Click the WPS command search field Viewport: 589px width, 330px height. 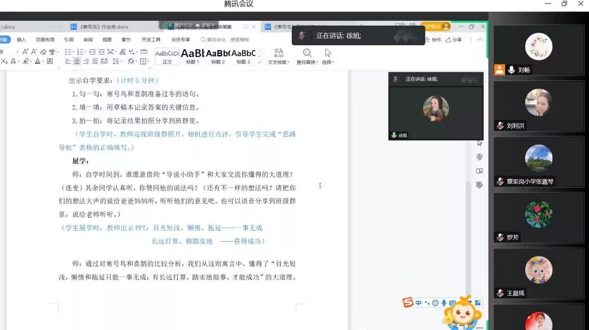[225, 39]
